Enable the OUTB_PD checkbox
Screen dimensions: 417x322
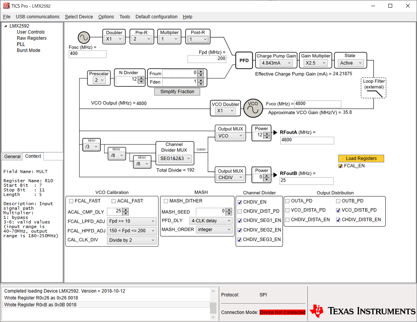pos(338,201)
